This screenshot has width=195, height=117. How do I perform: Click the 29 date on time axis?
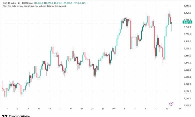click(103, 109)
